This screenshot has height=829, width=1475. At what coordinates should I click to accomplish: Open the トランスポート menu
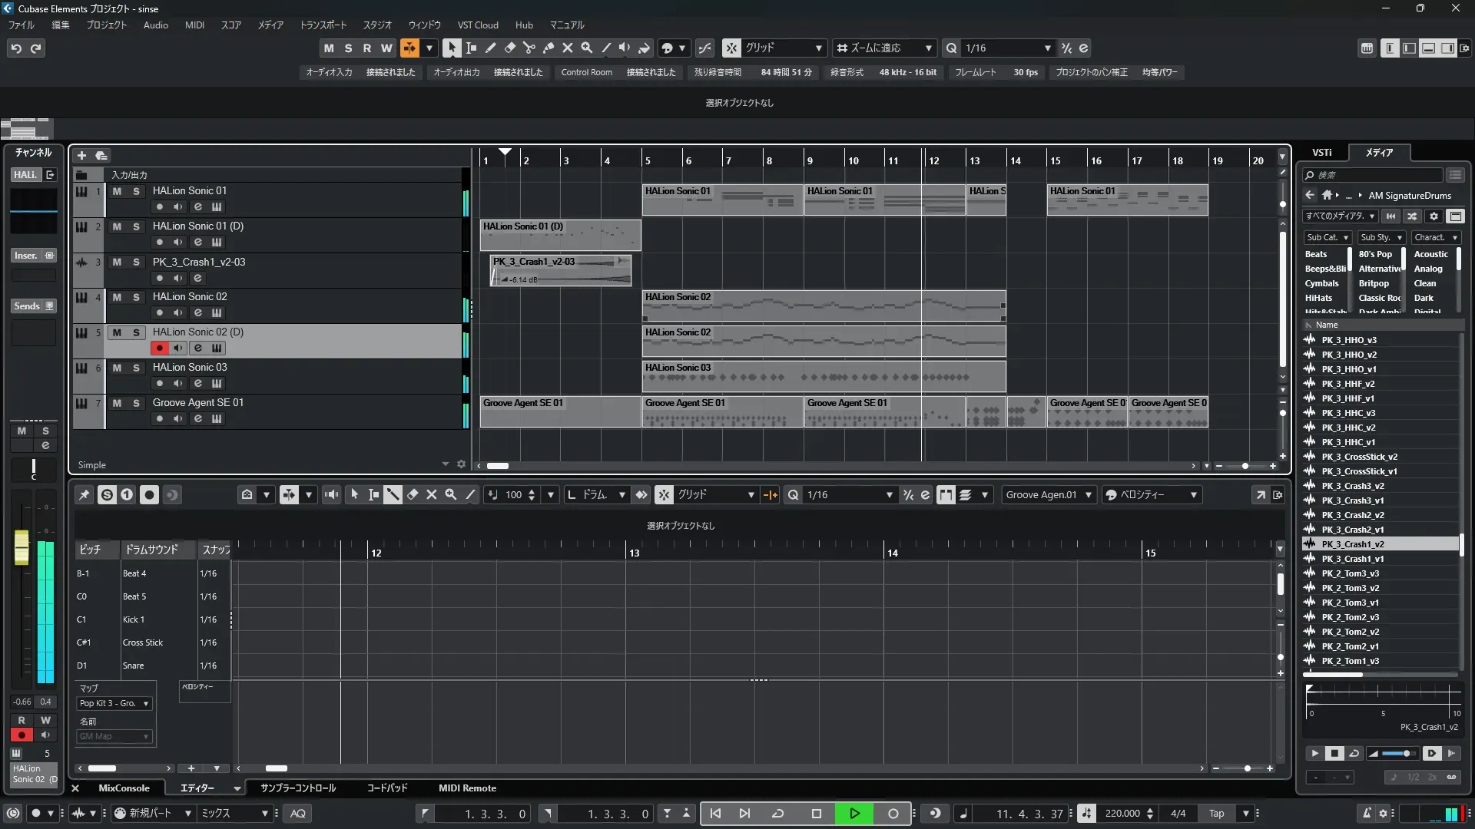point(323,25)
